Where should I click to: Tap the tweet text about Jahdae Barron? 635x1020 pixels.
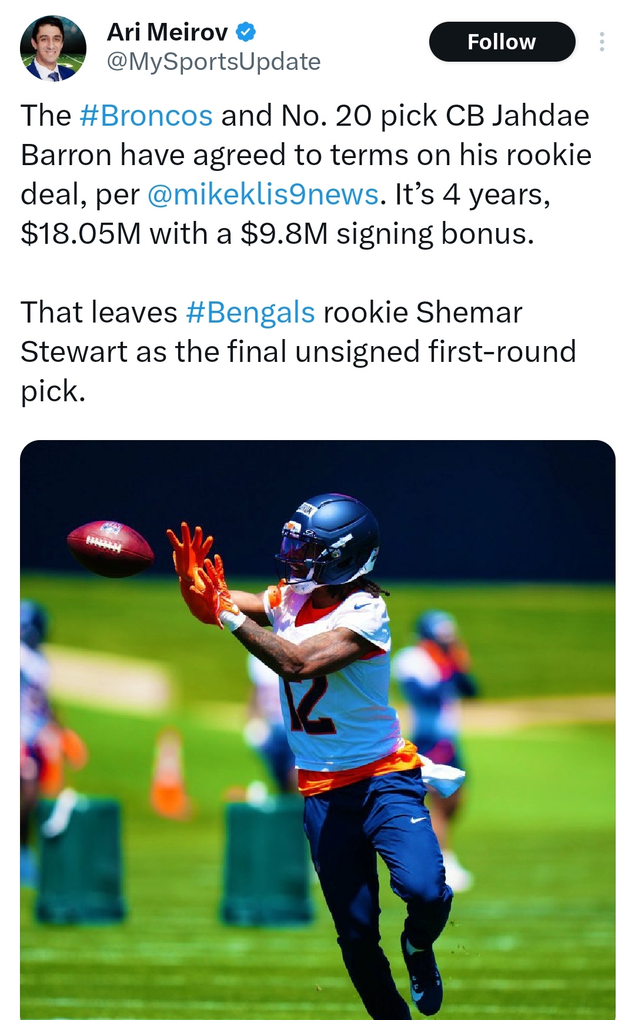point(306,175)
